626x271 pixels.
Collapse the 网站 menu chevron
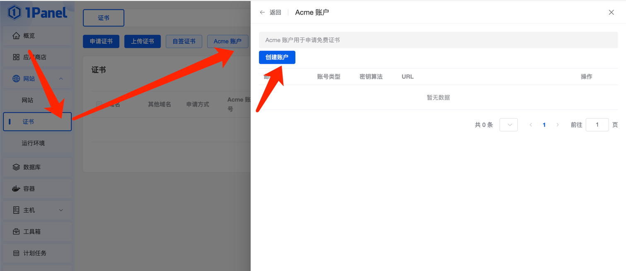(x=61, y=79)
